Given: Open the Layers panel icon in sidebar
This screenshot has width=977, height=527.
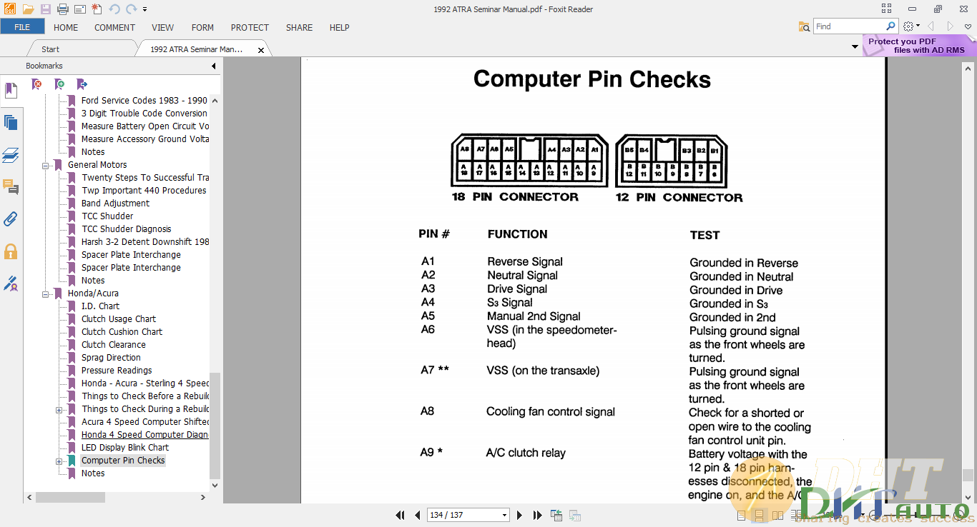Looking at the screenshot, I should (x=11, y=155).
